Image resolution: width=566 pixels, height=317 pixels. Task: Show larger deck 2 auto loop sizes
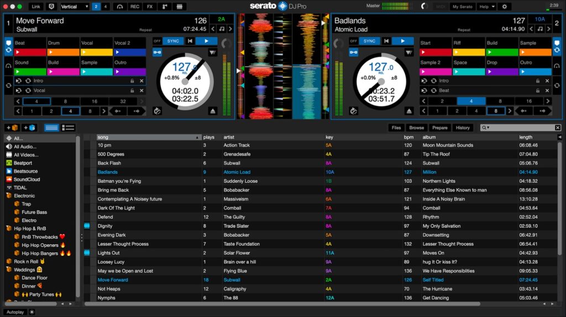pos(548,101)
